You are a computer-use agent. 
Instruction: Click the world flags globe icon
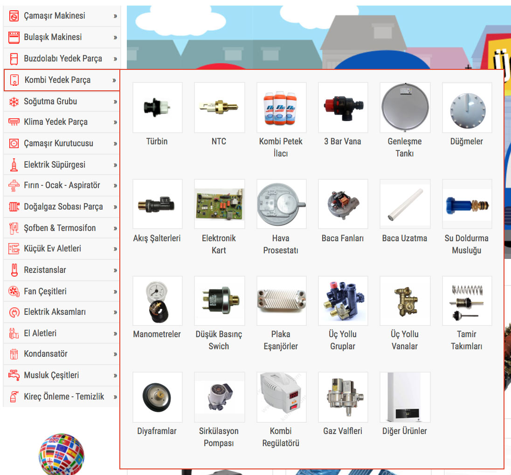click(x=61, y=454)
